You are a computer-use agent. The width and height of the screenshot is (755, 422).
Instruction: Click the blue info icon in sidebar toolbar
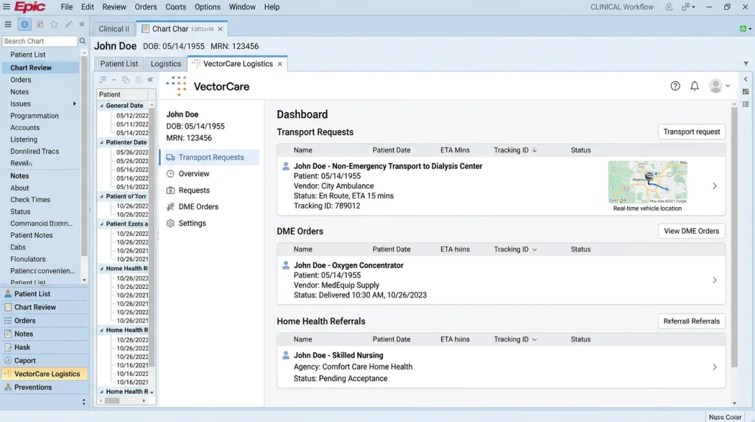(x=24, y=24)
